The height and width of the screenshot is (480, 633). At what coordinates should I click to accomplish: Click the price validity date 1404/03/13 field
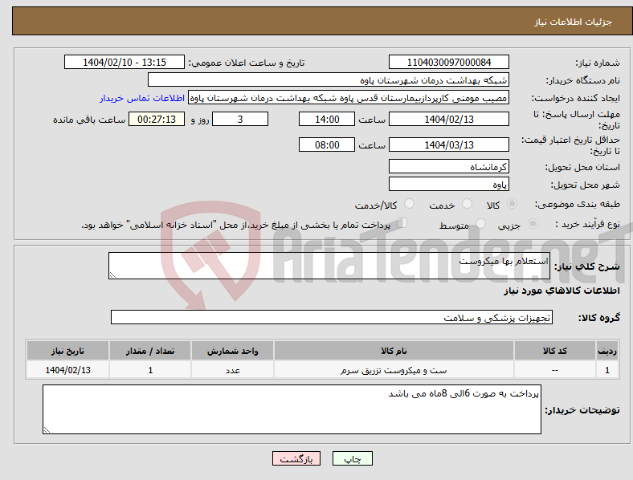point(448,144)
